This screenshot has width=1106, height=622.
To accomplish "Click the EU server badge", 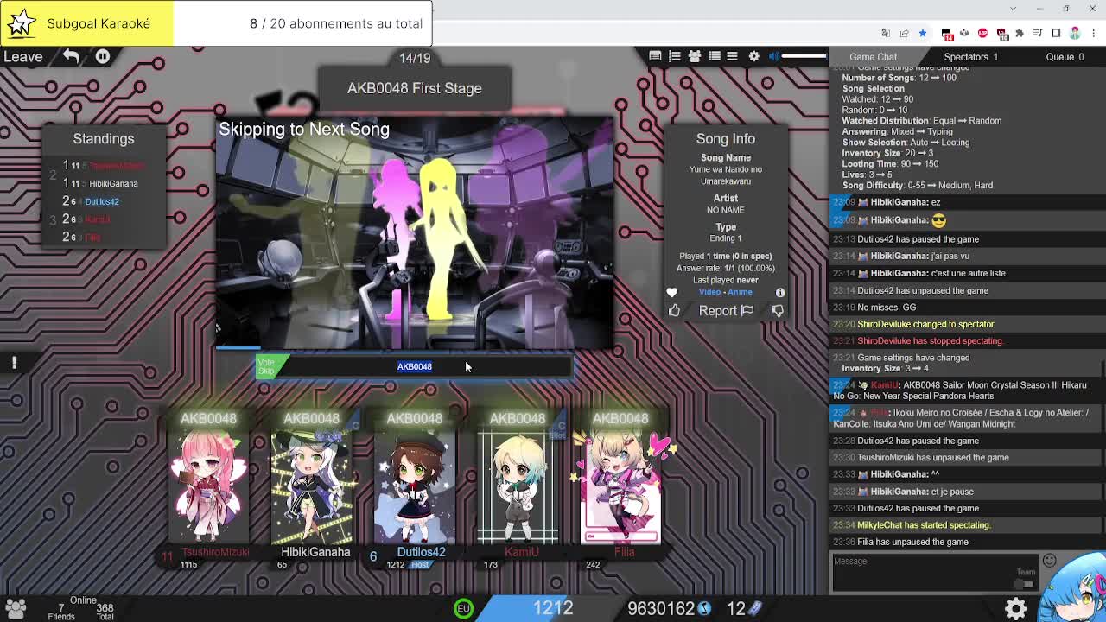I will coord(464,608).
